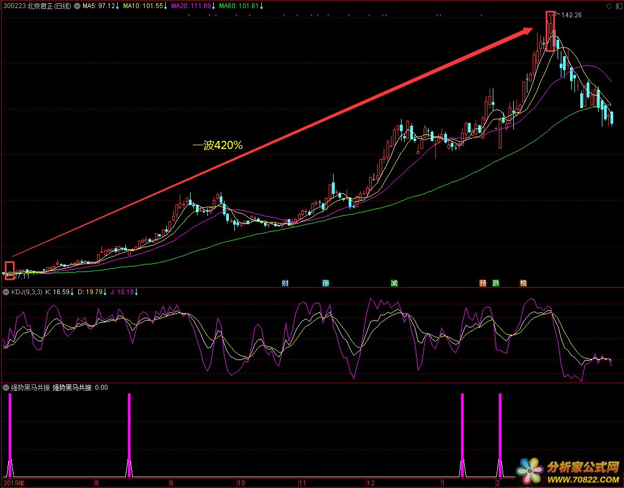Image resolution: width=624 pixels, height=488 pixels.
Task: Expand the MA indicator dropdown arrow
Action: (77, 6)
